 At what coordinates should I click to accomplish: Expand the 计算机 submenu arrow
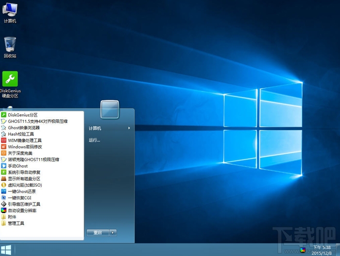pos(129,128)
